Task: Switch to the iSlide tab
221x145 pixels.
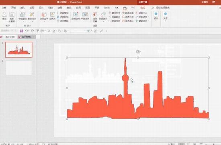Action: click(107, 8)
